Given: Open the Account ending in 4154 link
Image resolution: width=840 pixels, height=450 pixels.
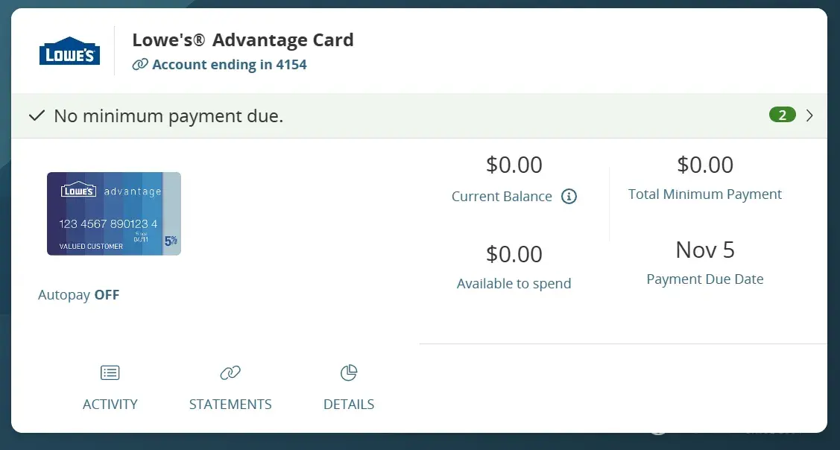Looking at the screenshot, I should coord(229,65).
